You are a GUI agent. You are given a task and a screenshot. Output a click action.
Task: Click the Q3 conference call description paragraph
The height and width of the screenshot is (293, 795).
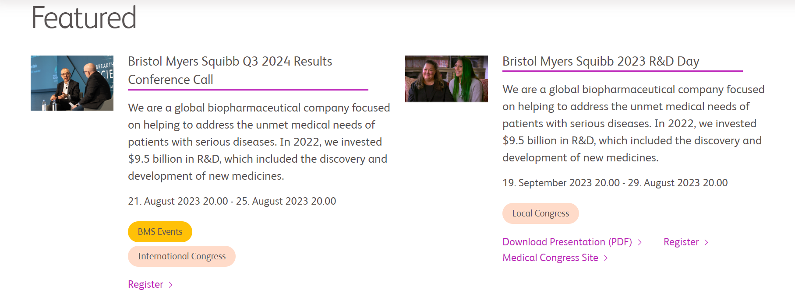click(259, 142)
